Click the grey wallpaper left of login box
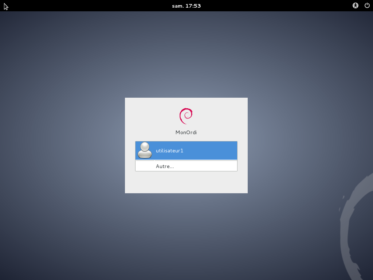 pyautogui.click(x=62, y=146)
